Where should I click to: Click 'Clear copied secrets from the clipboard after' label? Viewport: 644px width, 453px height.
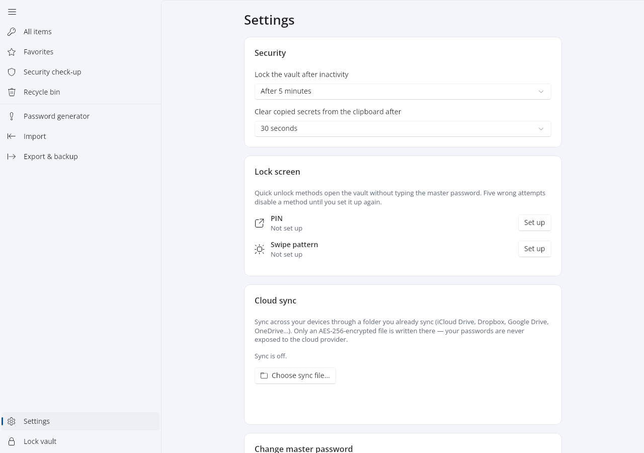click(328, 112)
